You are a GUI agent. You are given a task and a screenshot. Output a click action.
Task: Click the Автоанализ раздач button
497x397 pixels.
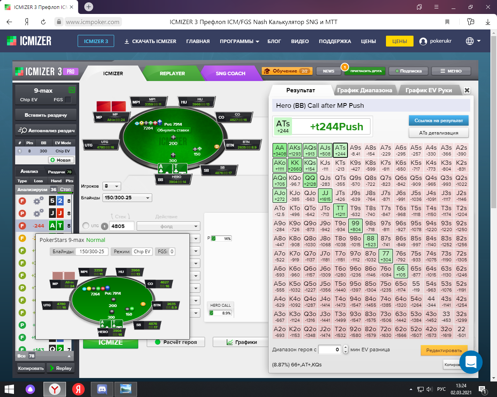(x=45, y=131)
